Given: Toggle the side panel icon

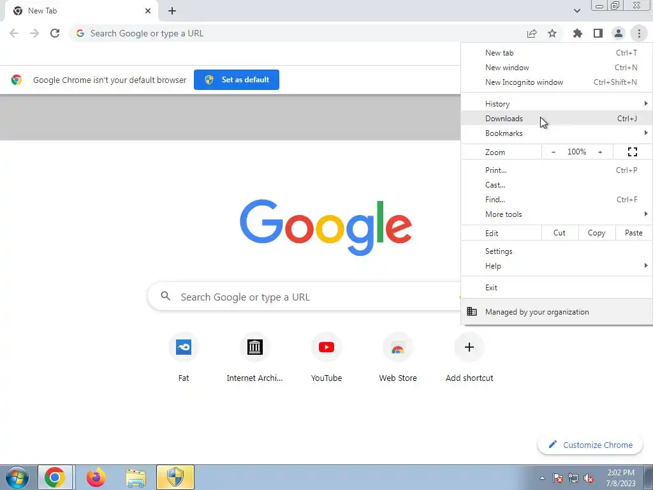Looking at the screenshot, I should tap(598, 33).
